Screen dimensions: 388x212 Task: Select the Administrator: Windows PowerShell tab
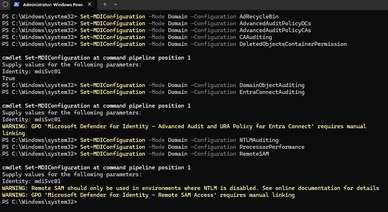coord(53,4)
